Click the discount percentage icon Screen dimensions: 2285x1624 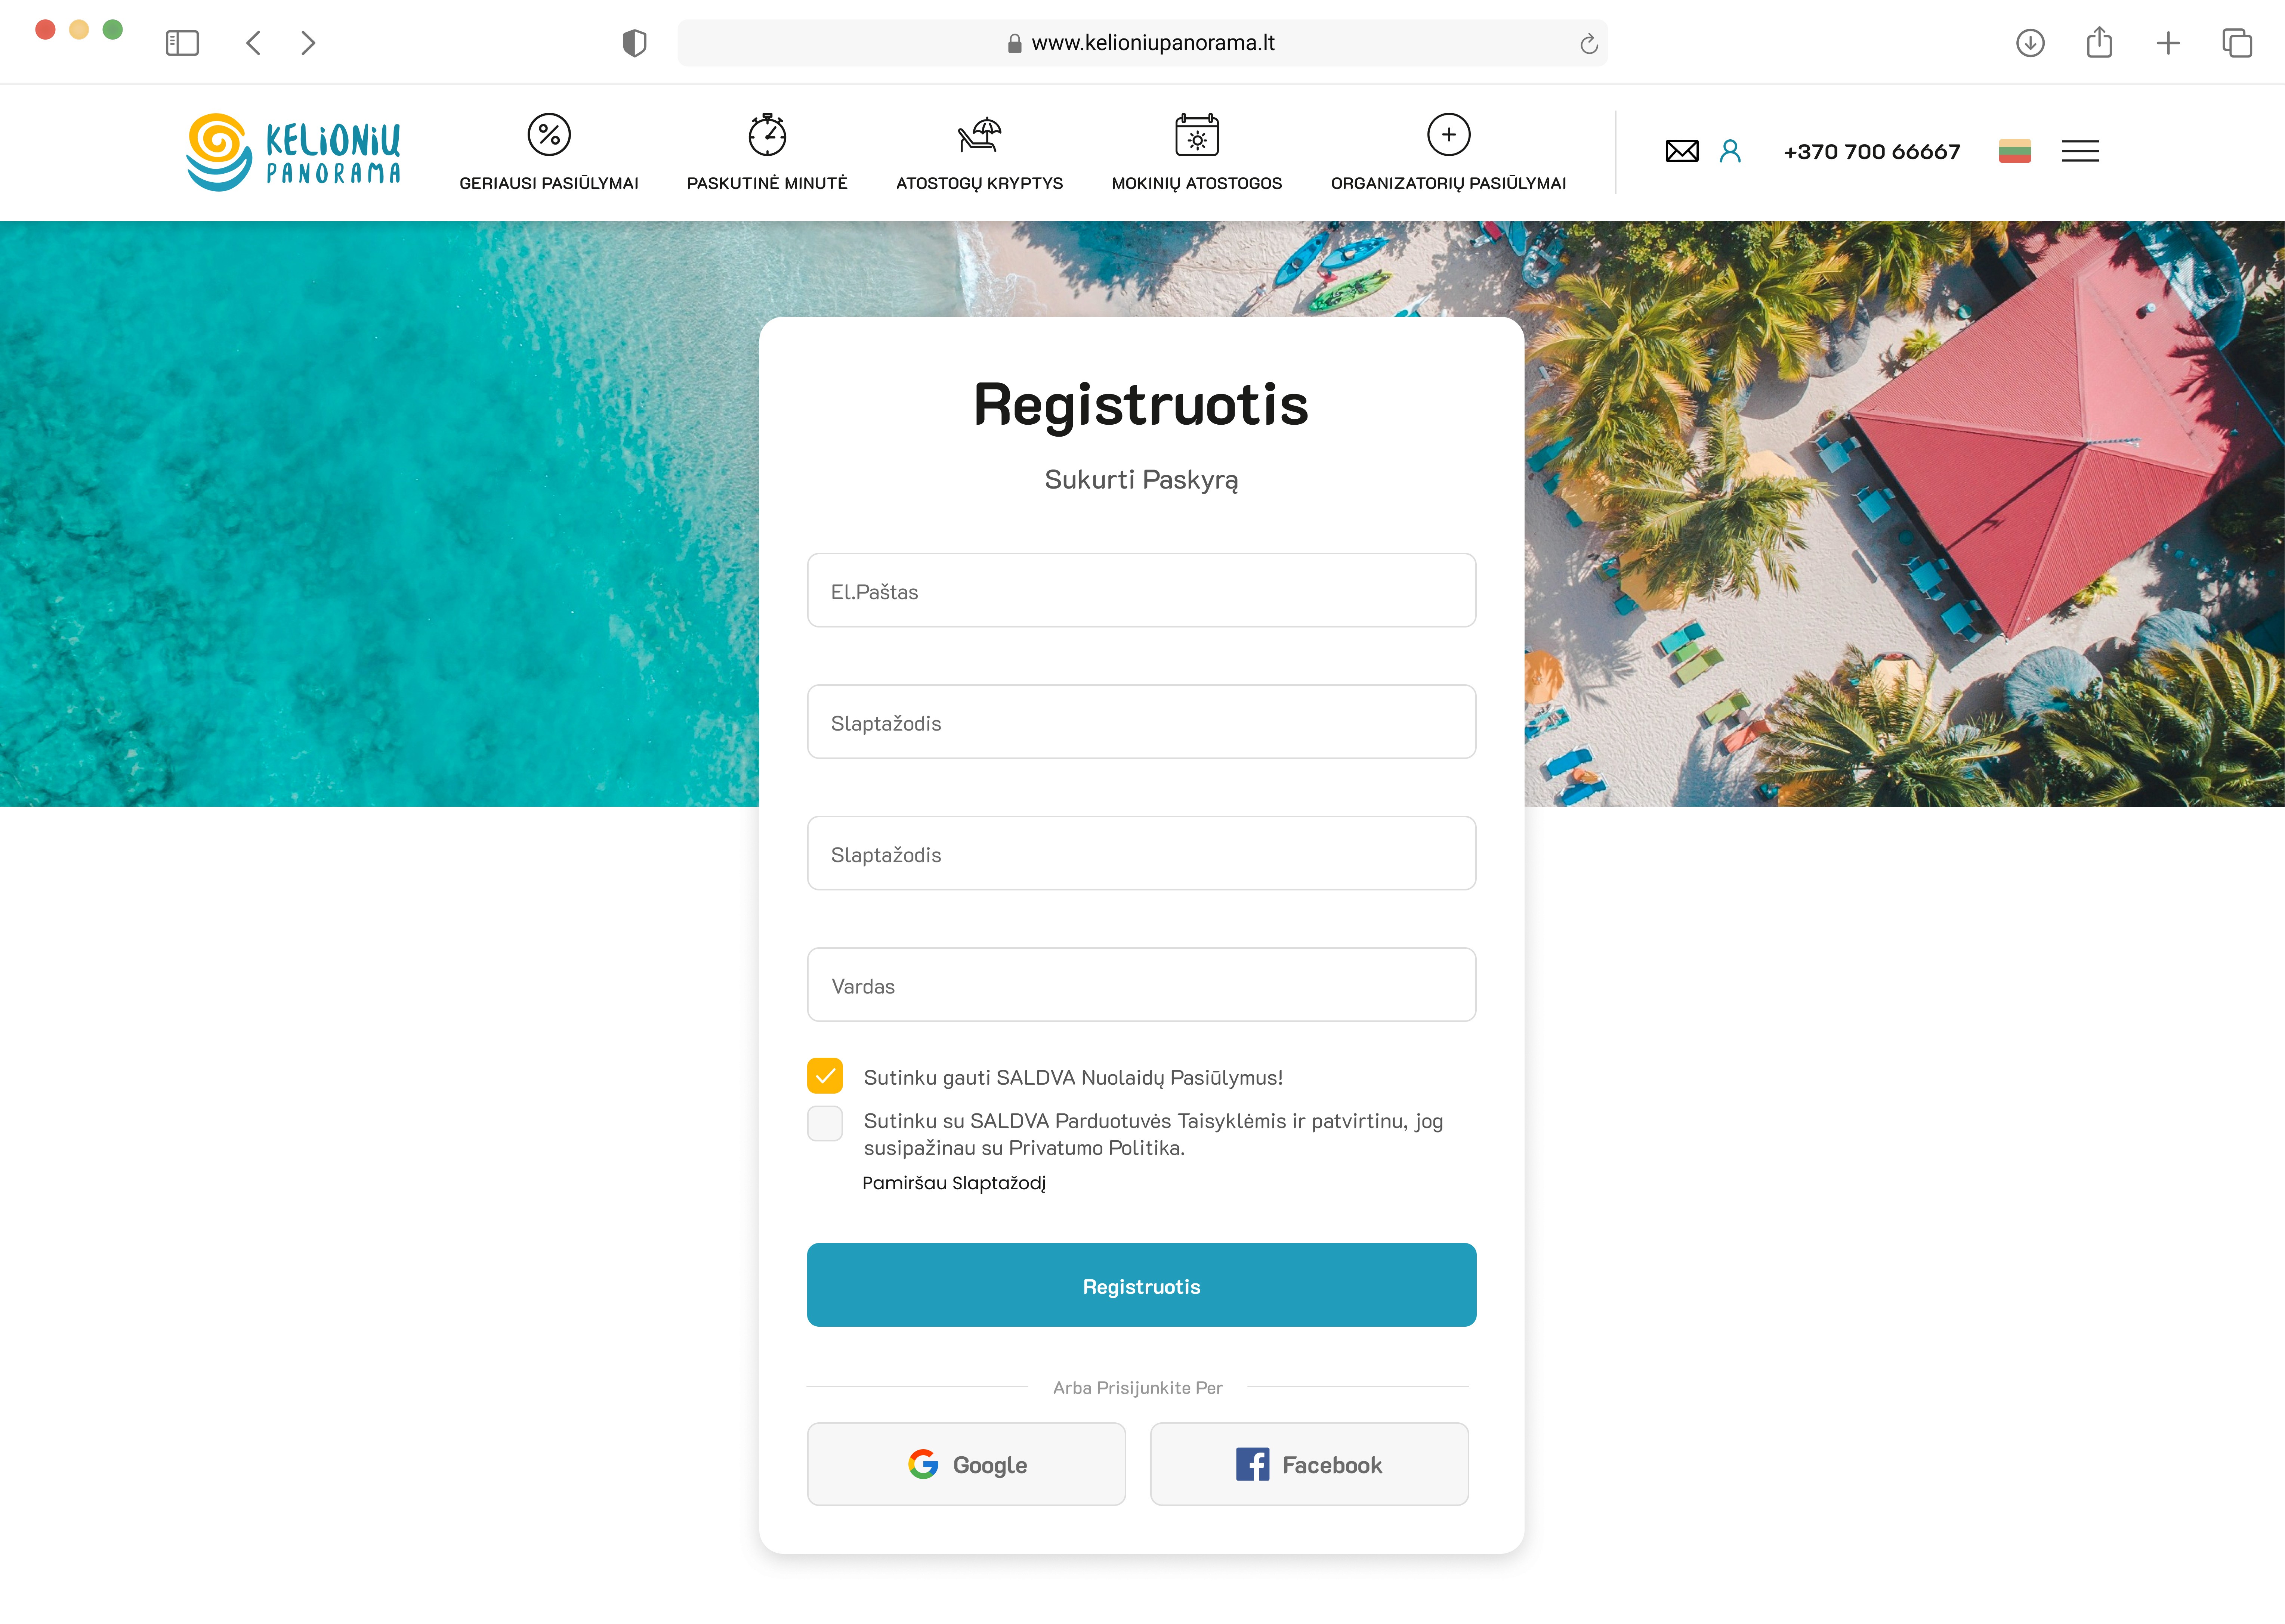[x=550, y=134]
